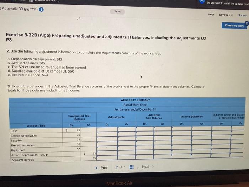Click Accum. depreciation credit value 33
The image size is (249, 187).
[94, 154]
